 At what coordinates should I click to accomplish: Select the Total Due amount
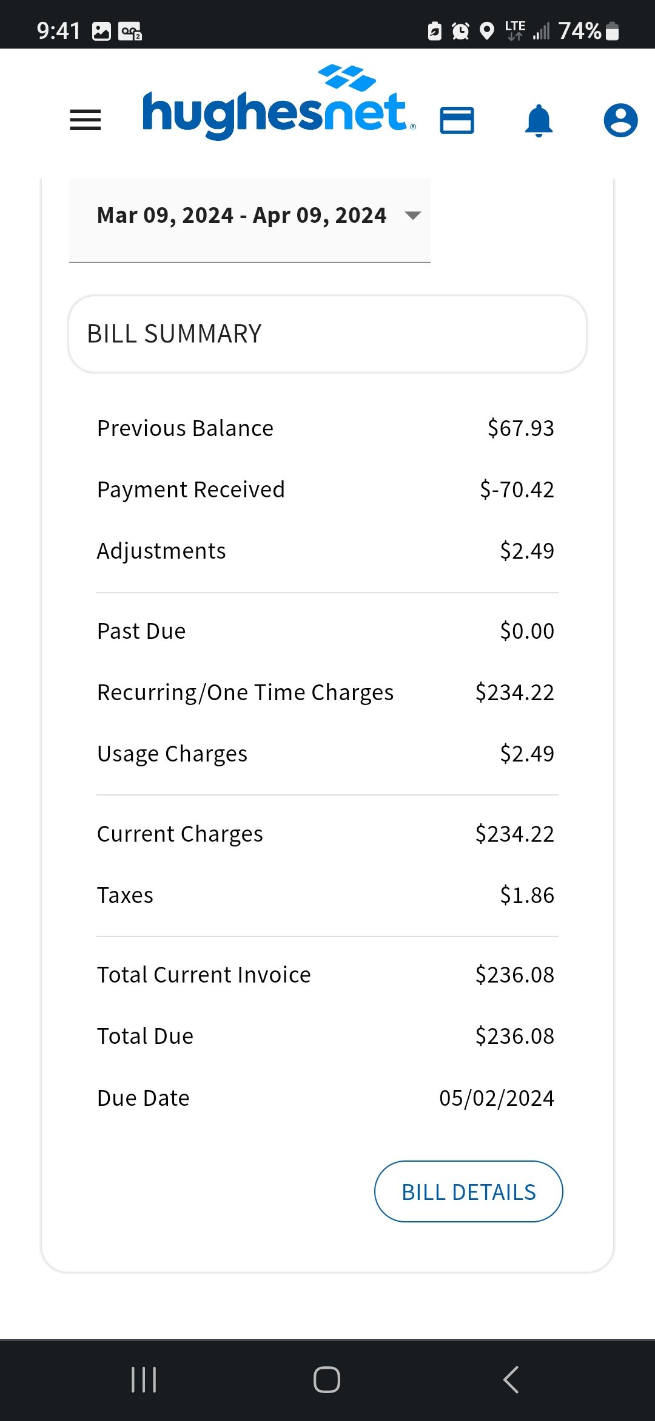coord(514,1037)
